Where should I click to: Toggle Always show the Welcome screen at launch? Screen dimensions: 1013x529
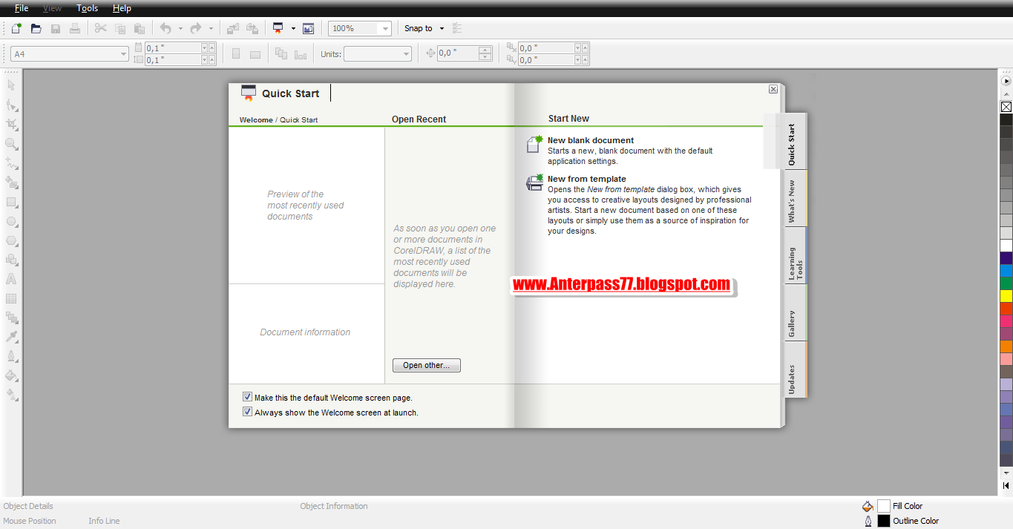pos(248,412)
